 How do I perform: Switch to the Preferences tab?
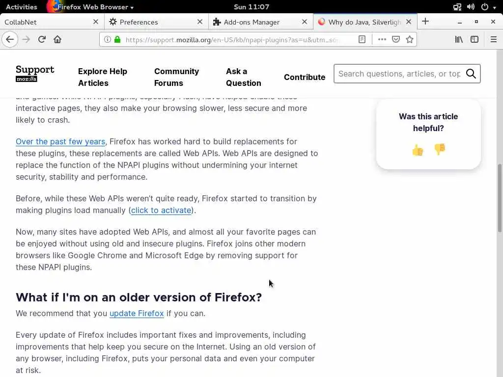pos(156,22)
